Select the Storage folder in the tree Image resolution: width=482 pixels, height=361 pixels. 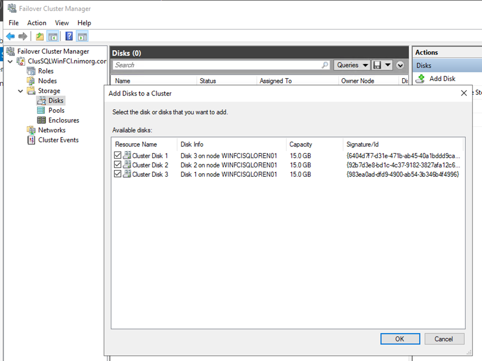pyautogui.click(x=49, y=91)
